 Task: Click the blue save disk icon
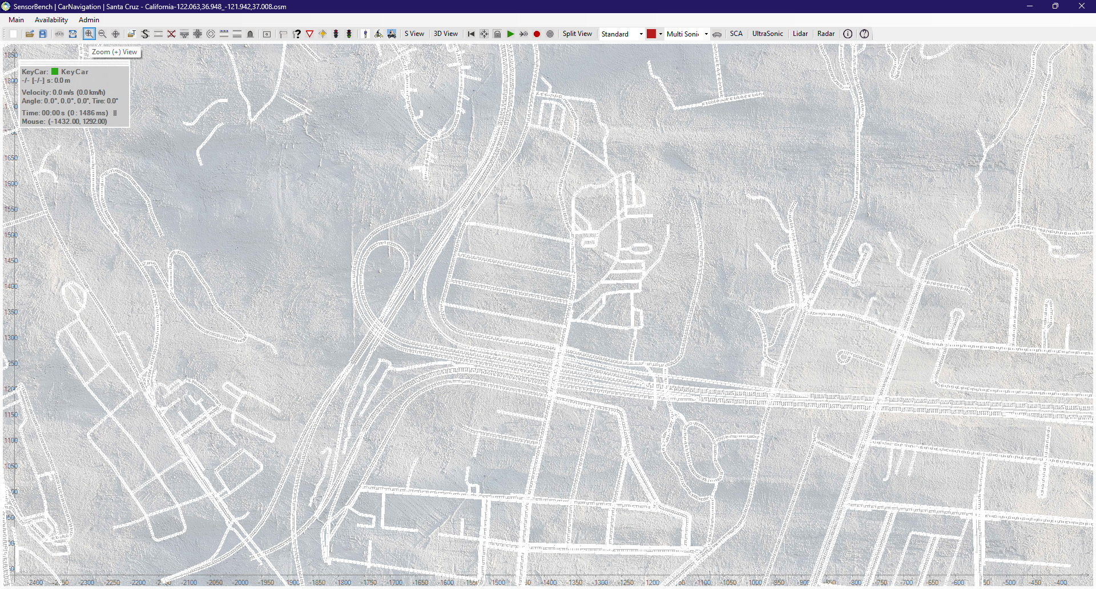click(x=43, y=34)
